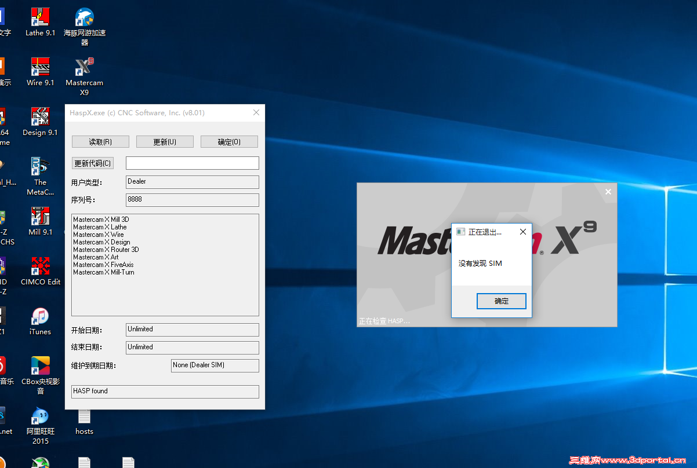Open the iTunes desktop icon

(40, 321)
